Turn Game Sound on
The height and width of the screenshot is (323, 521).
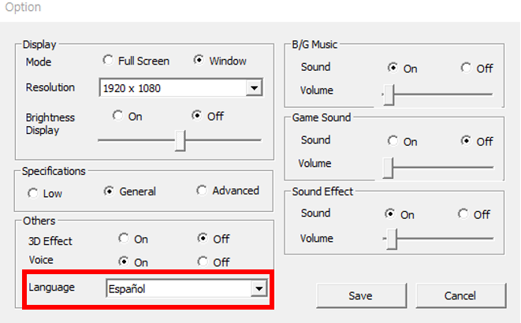pos(393,141)
